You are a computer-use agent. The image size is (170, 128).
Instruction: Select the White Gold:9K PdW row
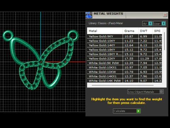pyautogui.click(x=125, y=63)
